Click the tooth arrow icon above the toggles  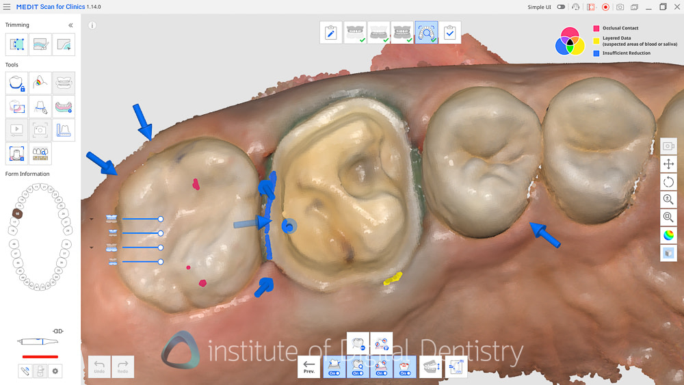coord(358,343)
